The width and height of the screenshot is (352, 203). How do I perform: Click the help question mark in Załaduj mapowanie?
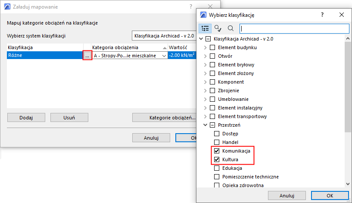click(190, 7)
